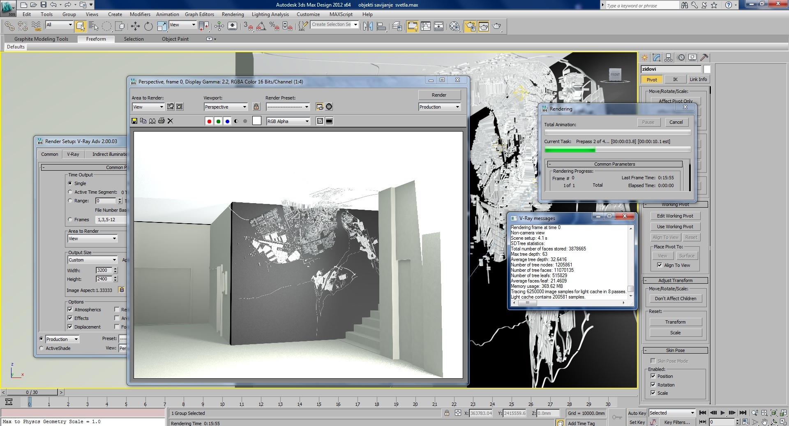The image size is (789, 426).
Task: Click the Play Animation button
Action: click(722, 413)
